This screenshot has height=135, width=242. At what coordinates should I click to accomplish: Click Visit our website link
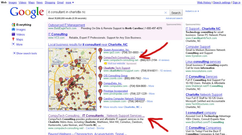click(116, 63)
